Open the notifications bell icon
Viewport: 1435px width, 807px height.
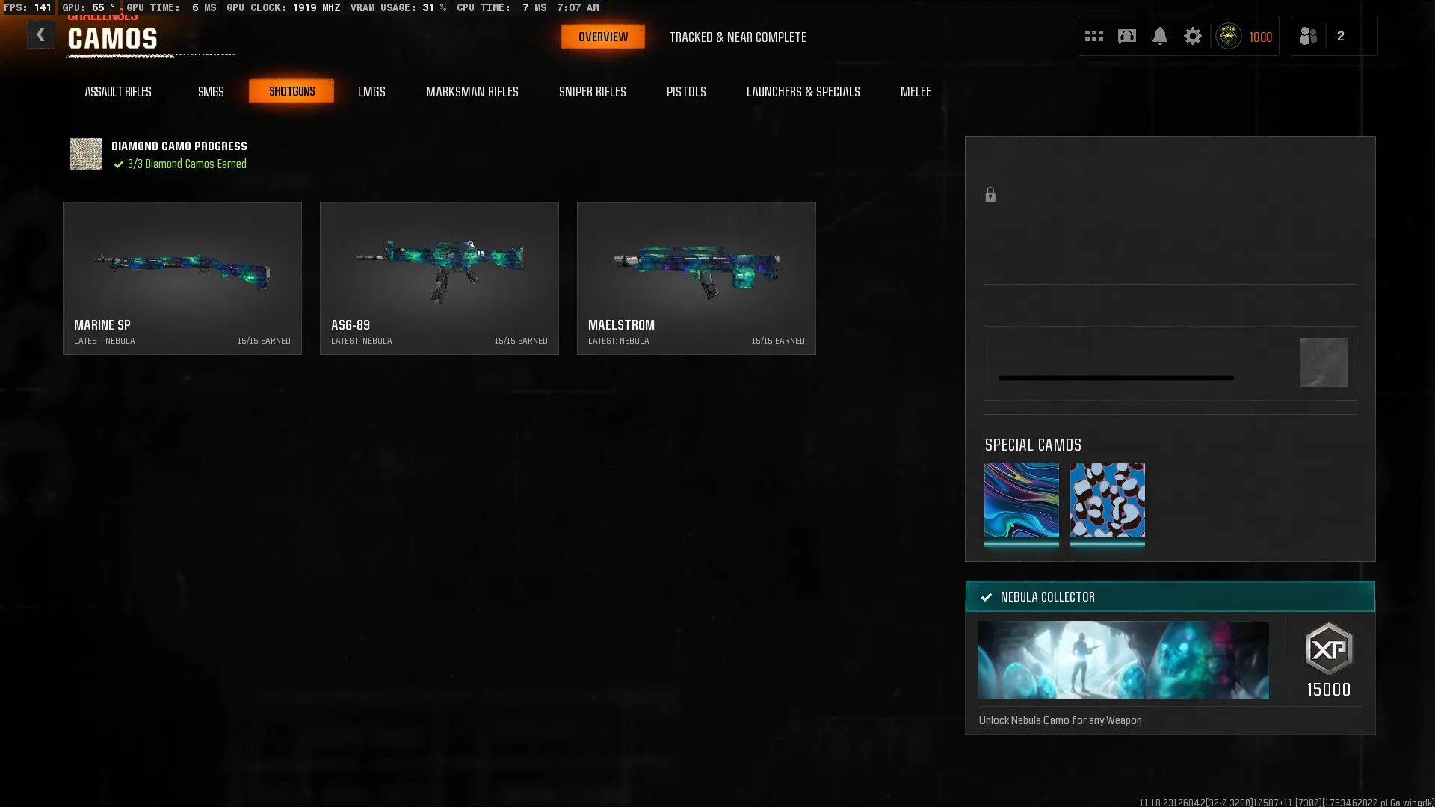1159,36
